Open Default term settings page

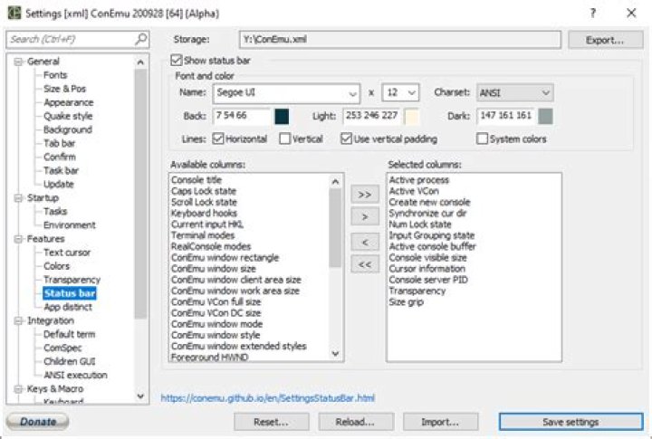pos(69,334)
